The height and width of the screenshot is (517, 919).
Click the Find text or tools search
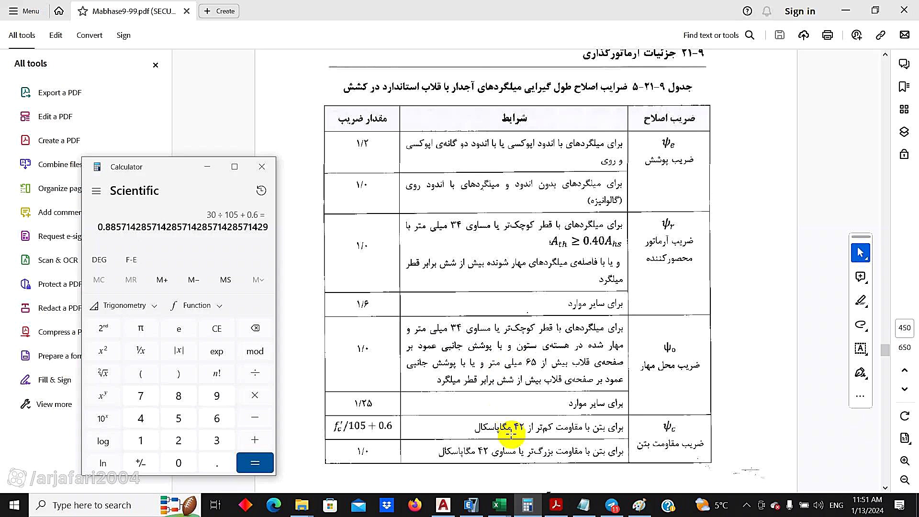[x=718, y=35]
